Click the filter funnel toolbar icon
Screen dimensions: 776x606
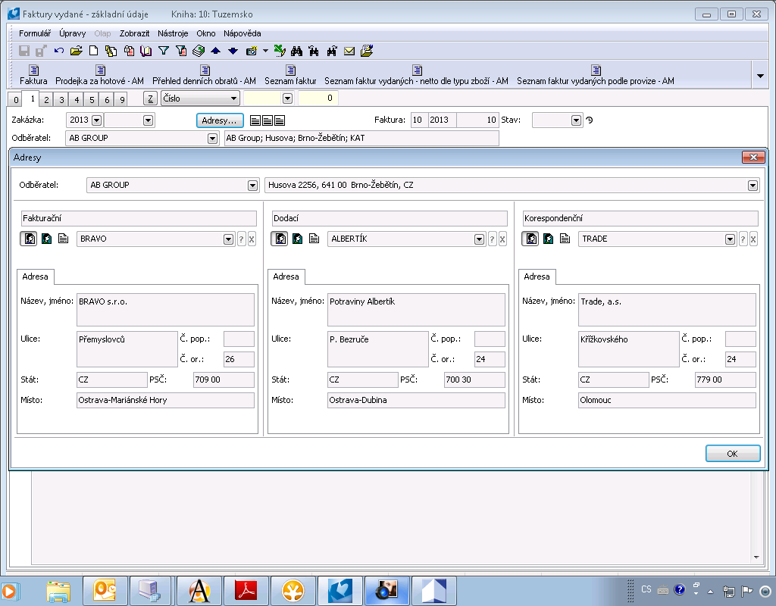pyautogui.click(x=163, y=51)
